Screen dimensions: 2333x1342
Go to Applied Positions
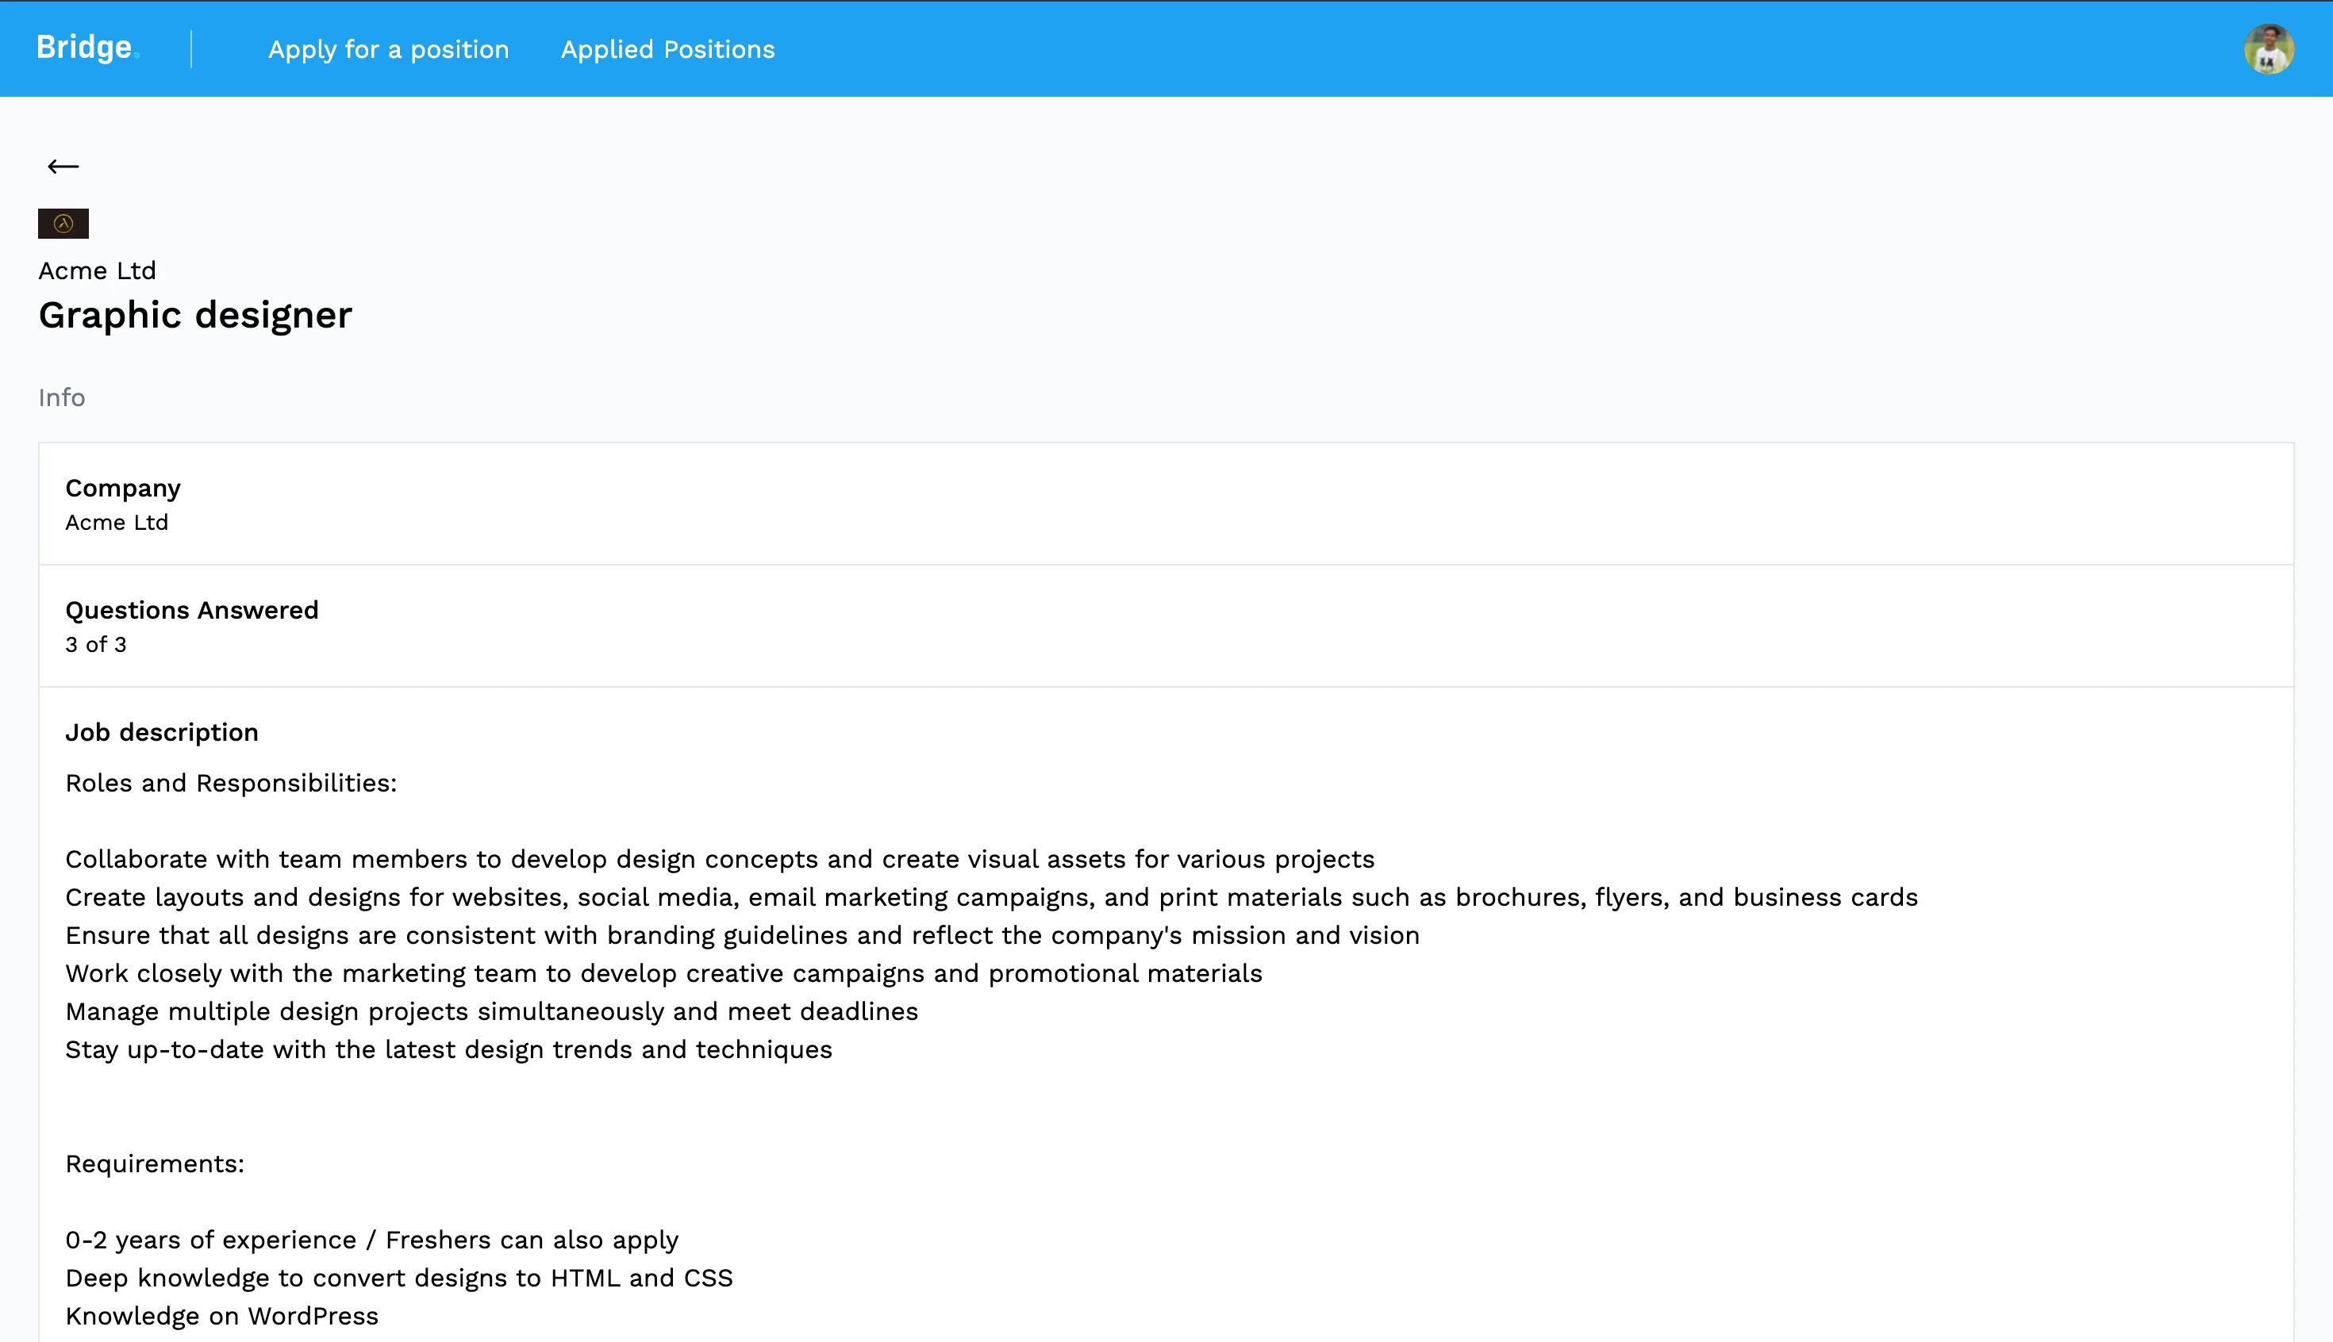[667, 50]
